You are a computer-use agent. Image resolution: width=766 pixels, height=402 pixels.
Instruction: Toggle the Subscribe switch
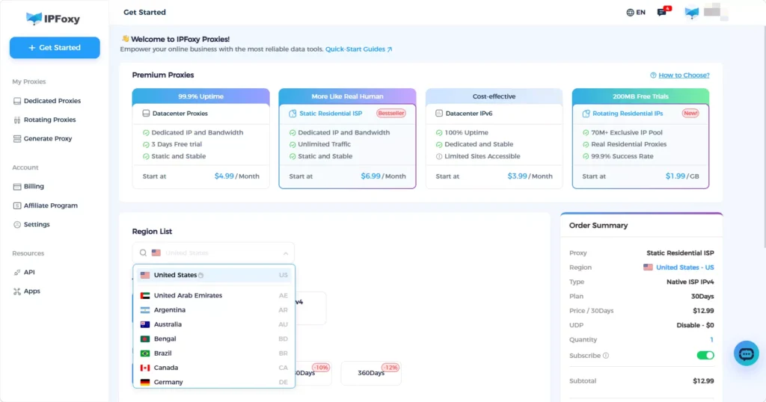click(x=705, y=355)
